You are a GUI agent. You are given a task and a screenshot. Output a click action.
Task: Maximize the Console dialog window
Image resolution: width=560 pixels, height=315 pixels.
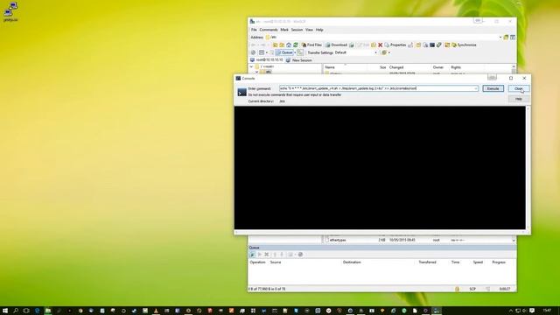click(x=511, y=78)
